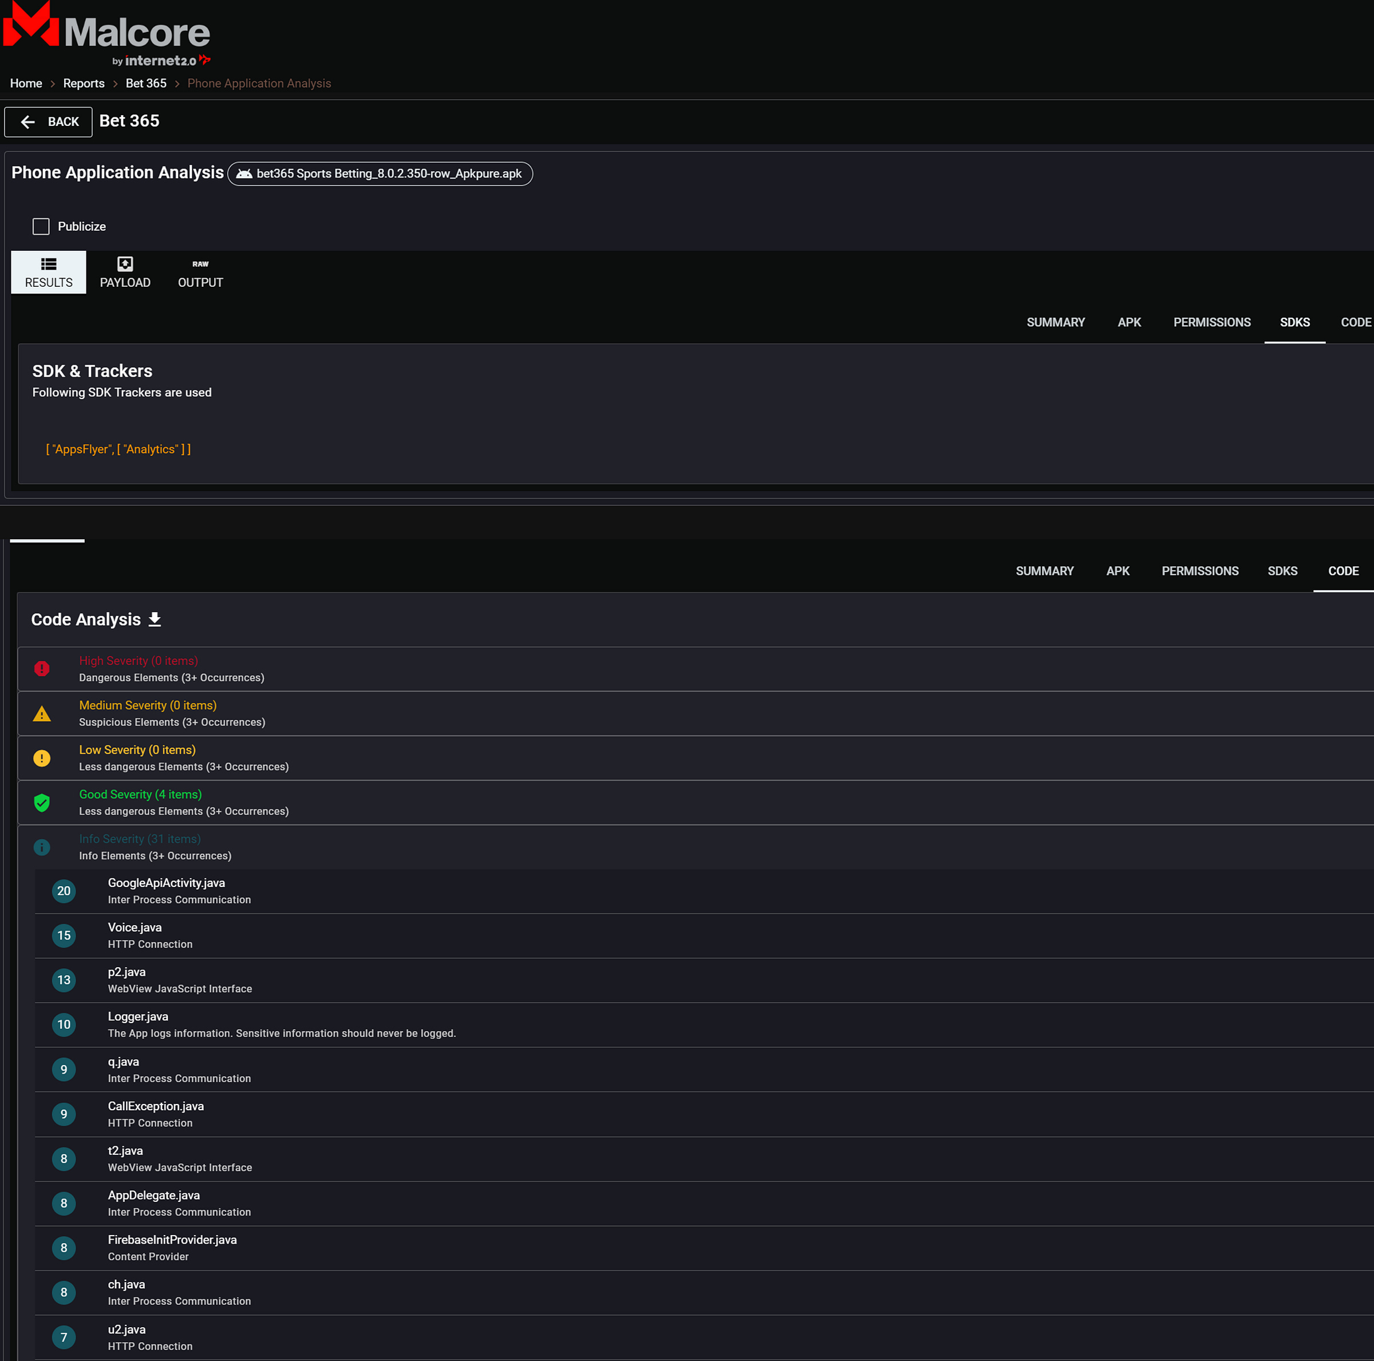Click the Medium Severity warning triangle icon
This screenshot has width=1374, height=1361.
pyautogui.click(x=42, y=713)
